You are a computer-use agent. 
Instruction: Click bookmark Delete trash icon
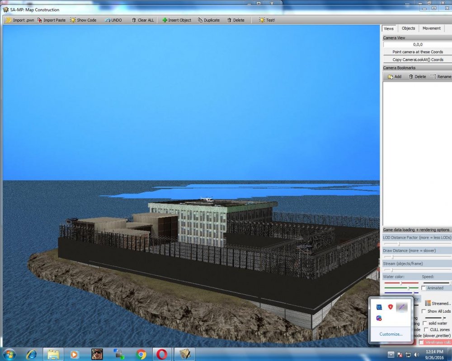point(411,77)
